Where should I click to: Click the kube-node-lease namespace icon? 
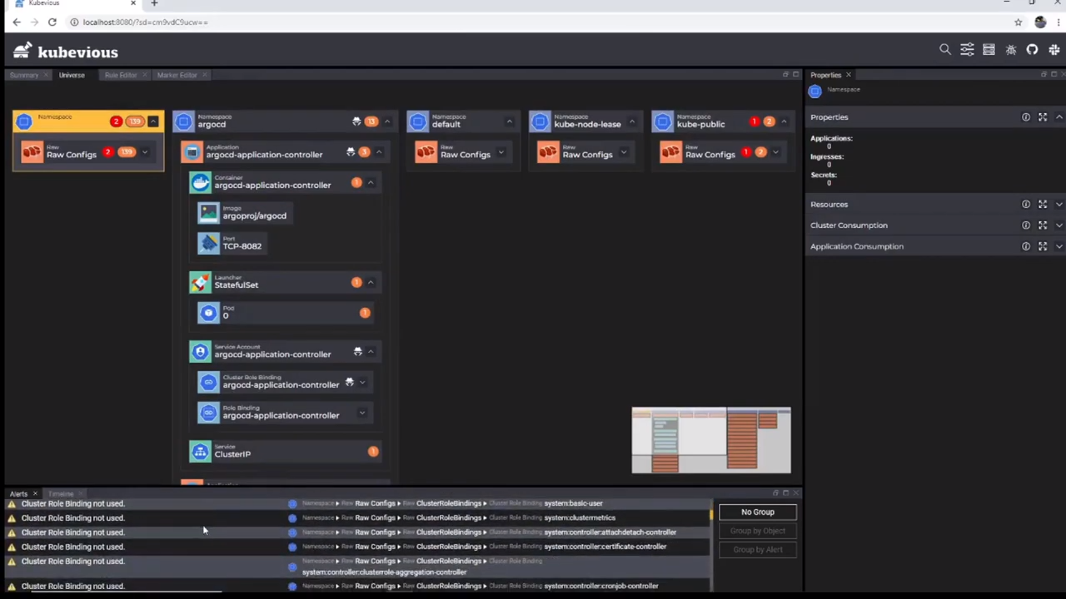(540, 122)
